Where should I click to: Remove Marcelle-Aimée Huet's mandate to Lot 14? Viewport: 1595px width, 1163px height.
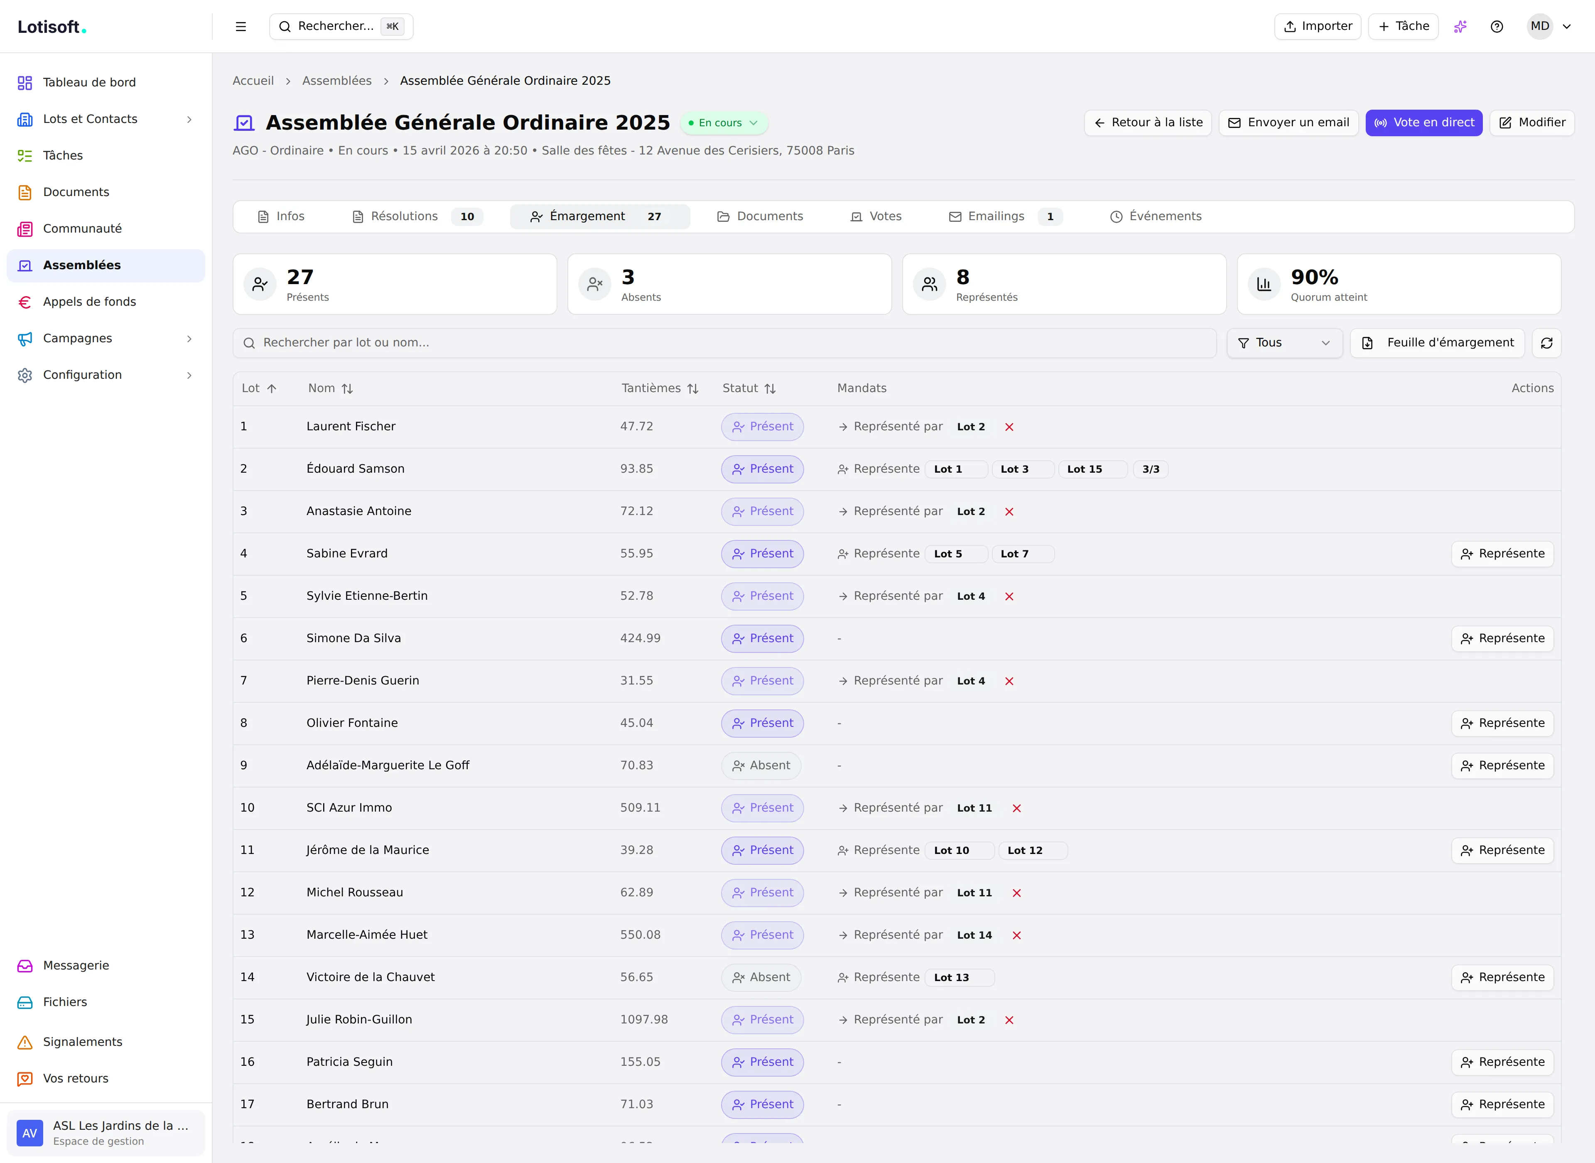(1016, 936)
